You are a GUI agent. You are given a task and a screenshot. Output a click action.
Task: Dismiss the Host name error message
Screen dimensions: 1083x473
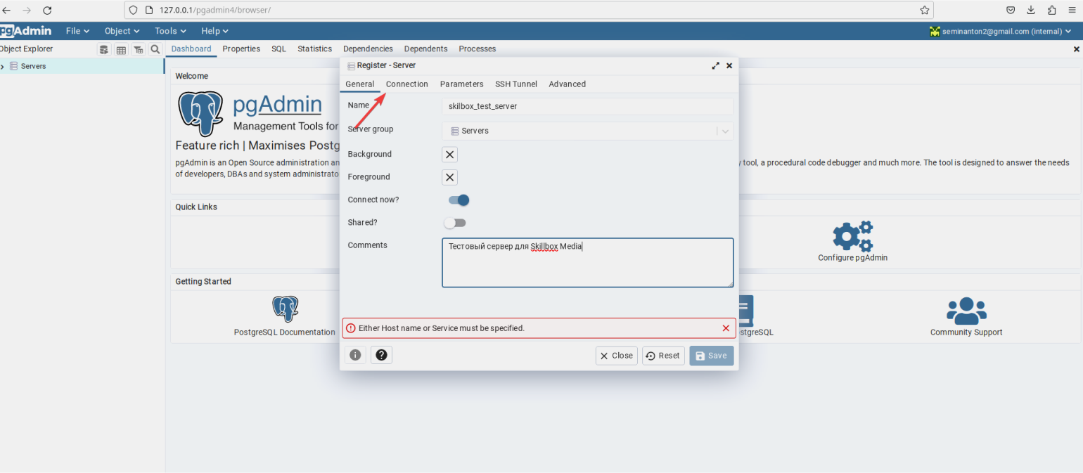click(x=726, y=328)
